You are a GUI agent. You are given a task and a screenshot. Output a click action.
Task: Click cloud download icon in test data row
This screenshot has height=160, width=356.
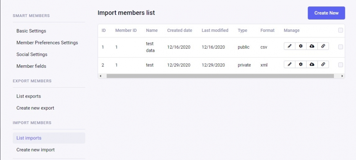(x=312, y=46)
